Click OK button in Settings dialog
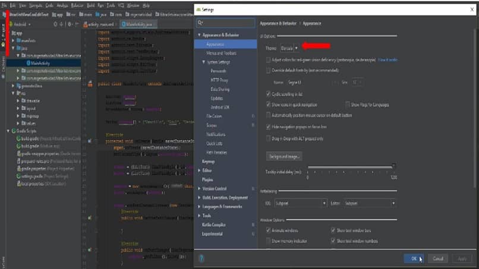 pos(414,259)
